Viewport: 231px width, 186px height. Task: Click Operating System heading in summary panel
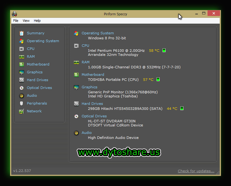pyautogui.click(x=98, y=33)
